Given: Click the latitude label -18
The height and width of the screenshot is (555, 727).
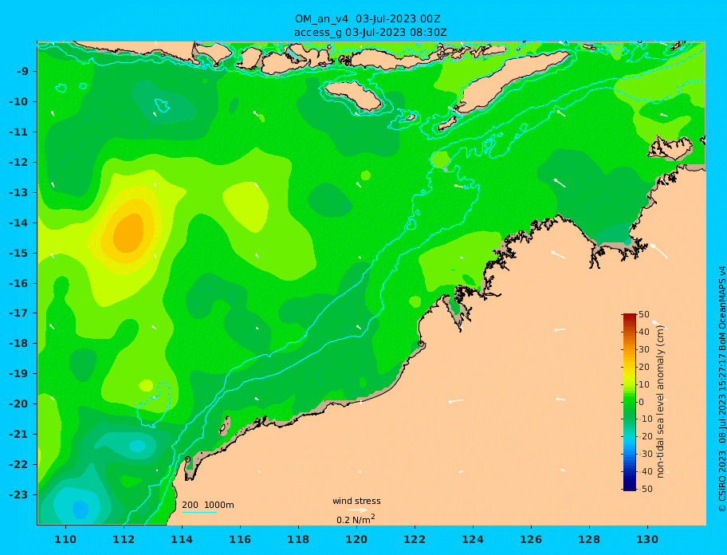Looking at the screenshot, I should pos(19,344).
